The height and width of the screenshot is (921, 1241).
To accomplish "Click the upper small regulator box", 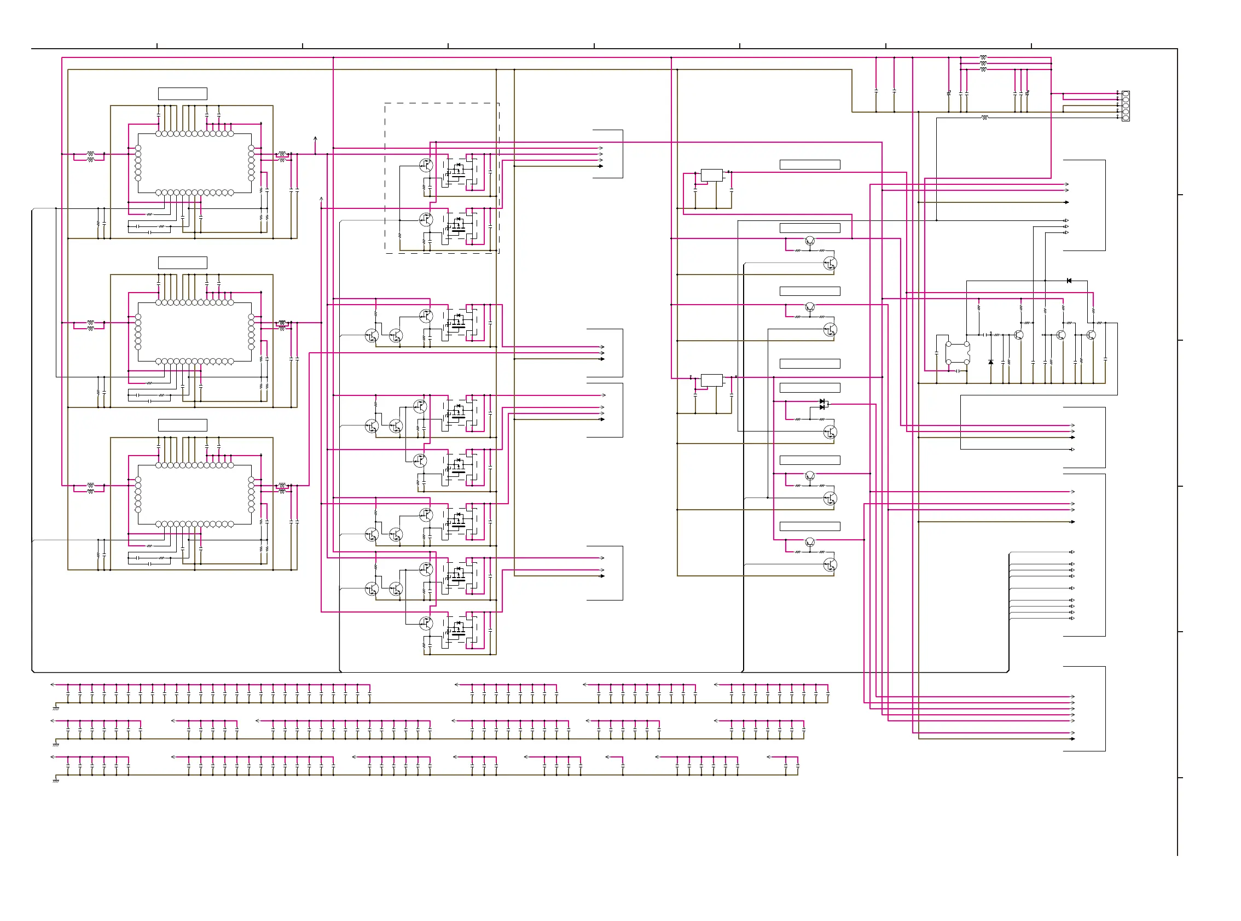I will [712, 175].
